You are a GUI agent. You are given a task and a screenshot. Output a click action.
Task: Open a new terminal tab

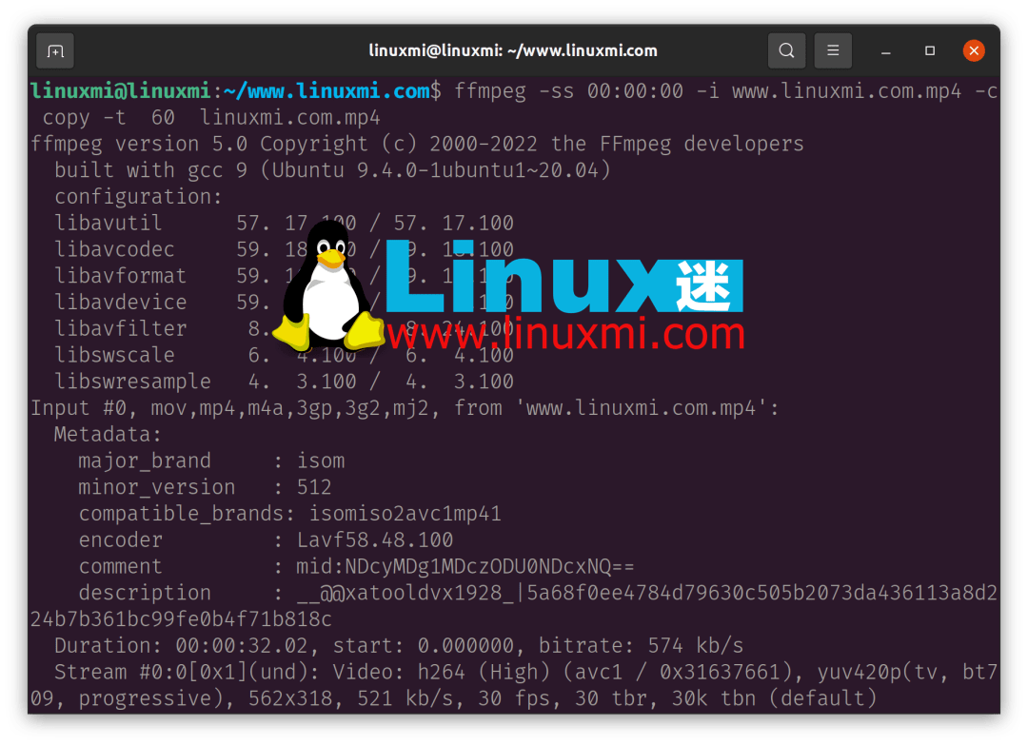55,51
